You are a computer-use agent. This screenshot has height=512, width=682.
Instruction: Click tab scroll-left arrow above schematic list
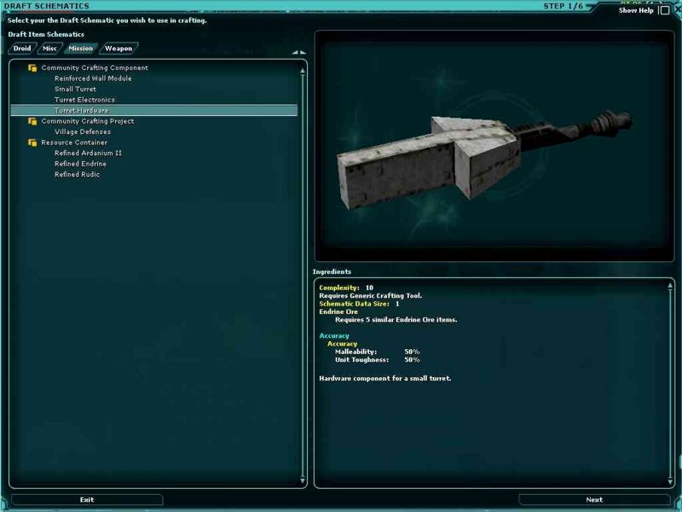[x=294, y=52]
